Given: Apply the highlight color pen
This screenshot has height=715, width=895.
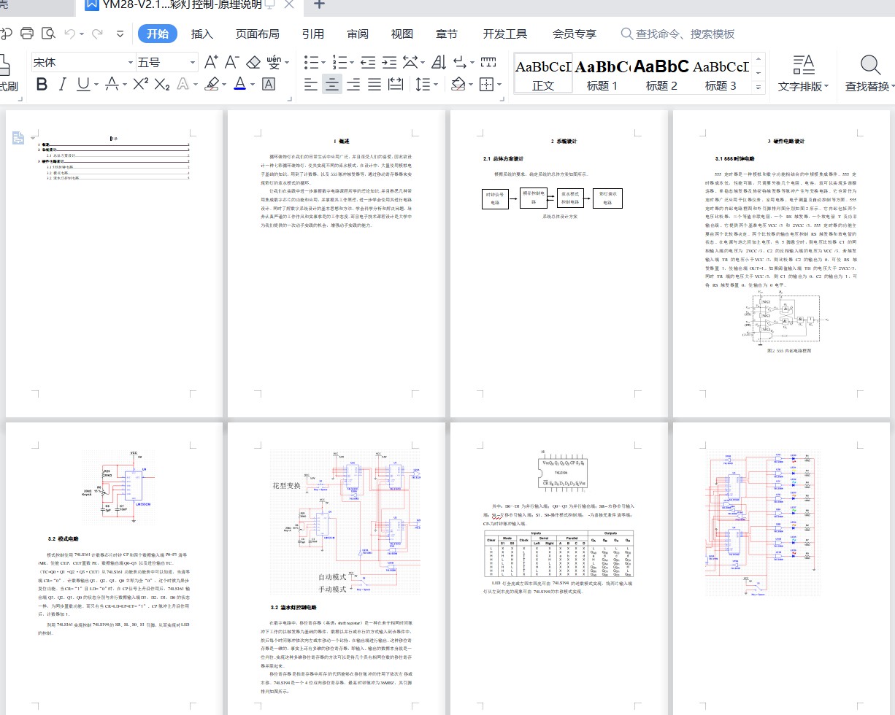Looking at the screenshot, I should click(x=212, y=85).
